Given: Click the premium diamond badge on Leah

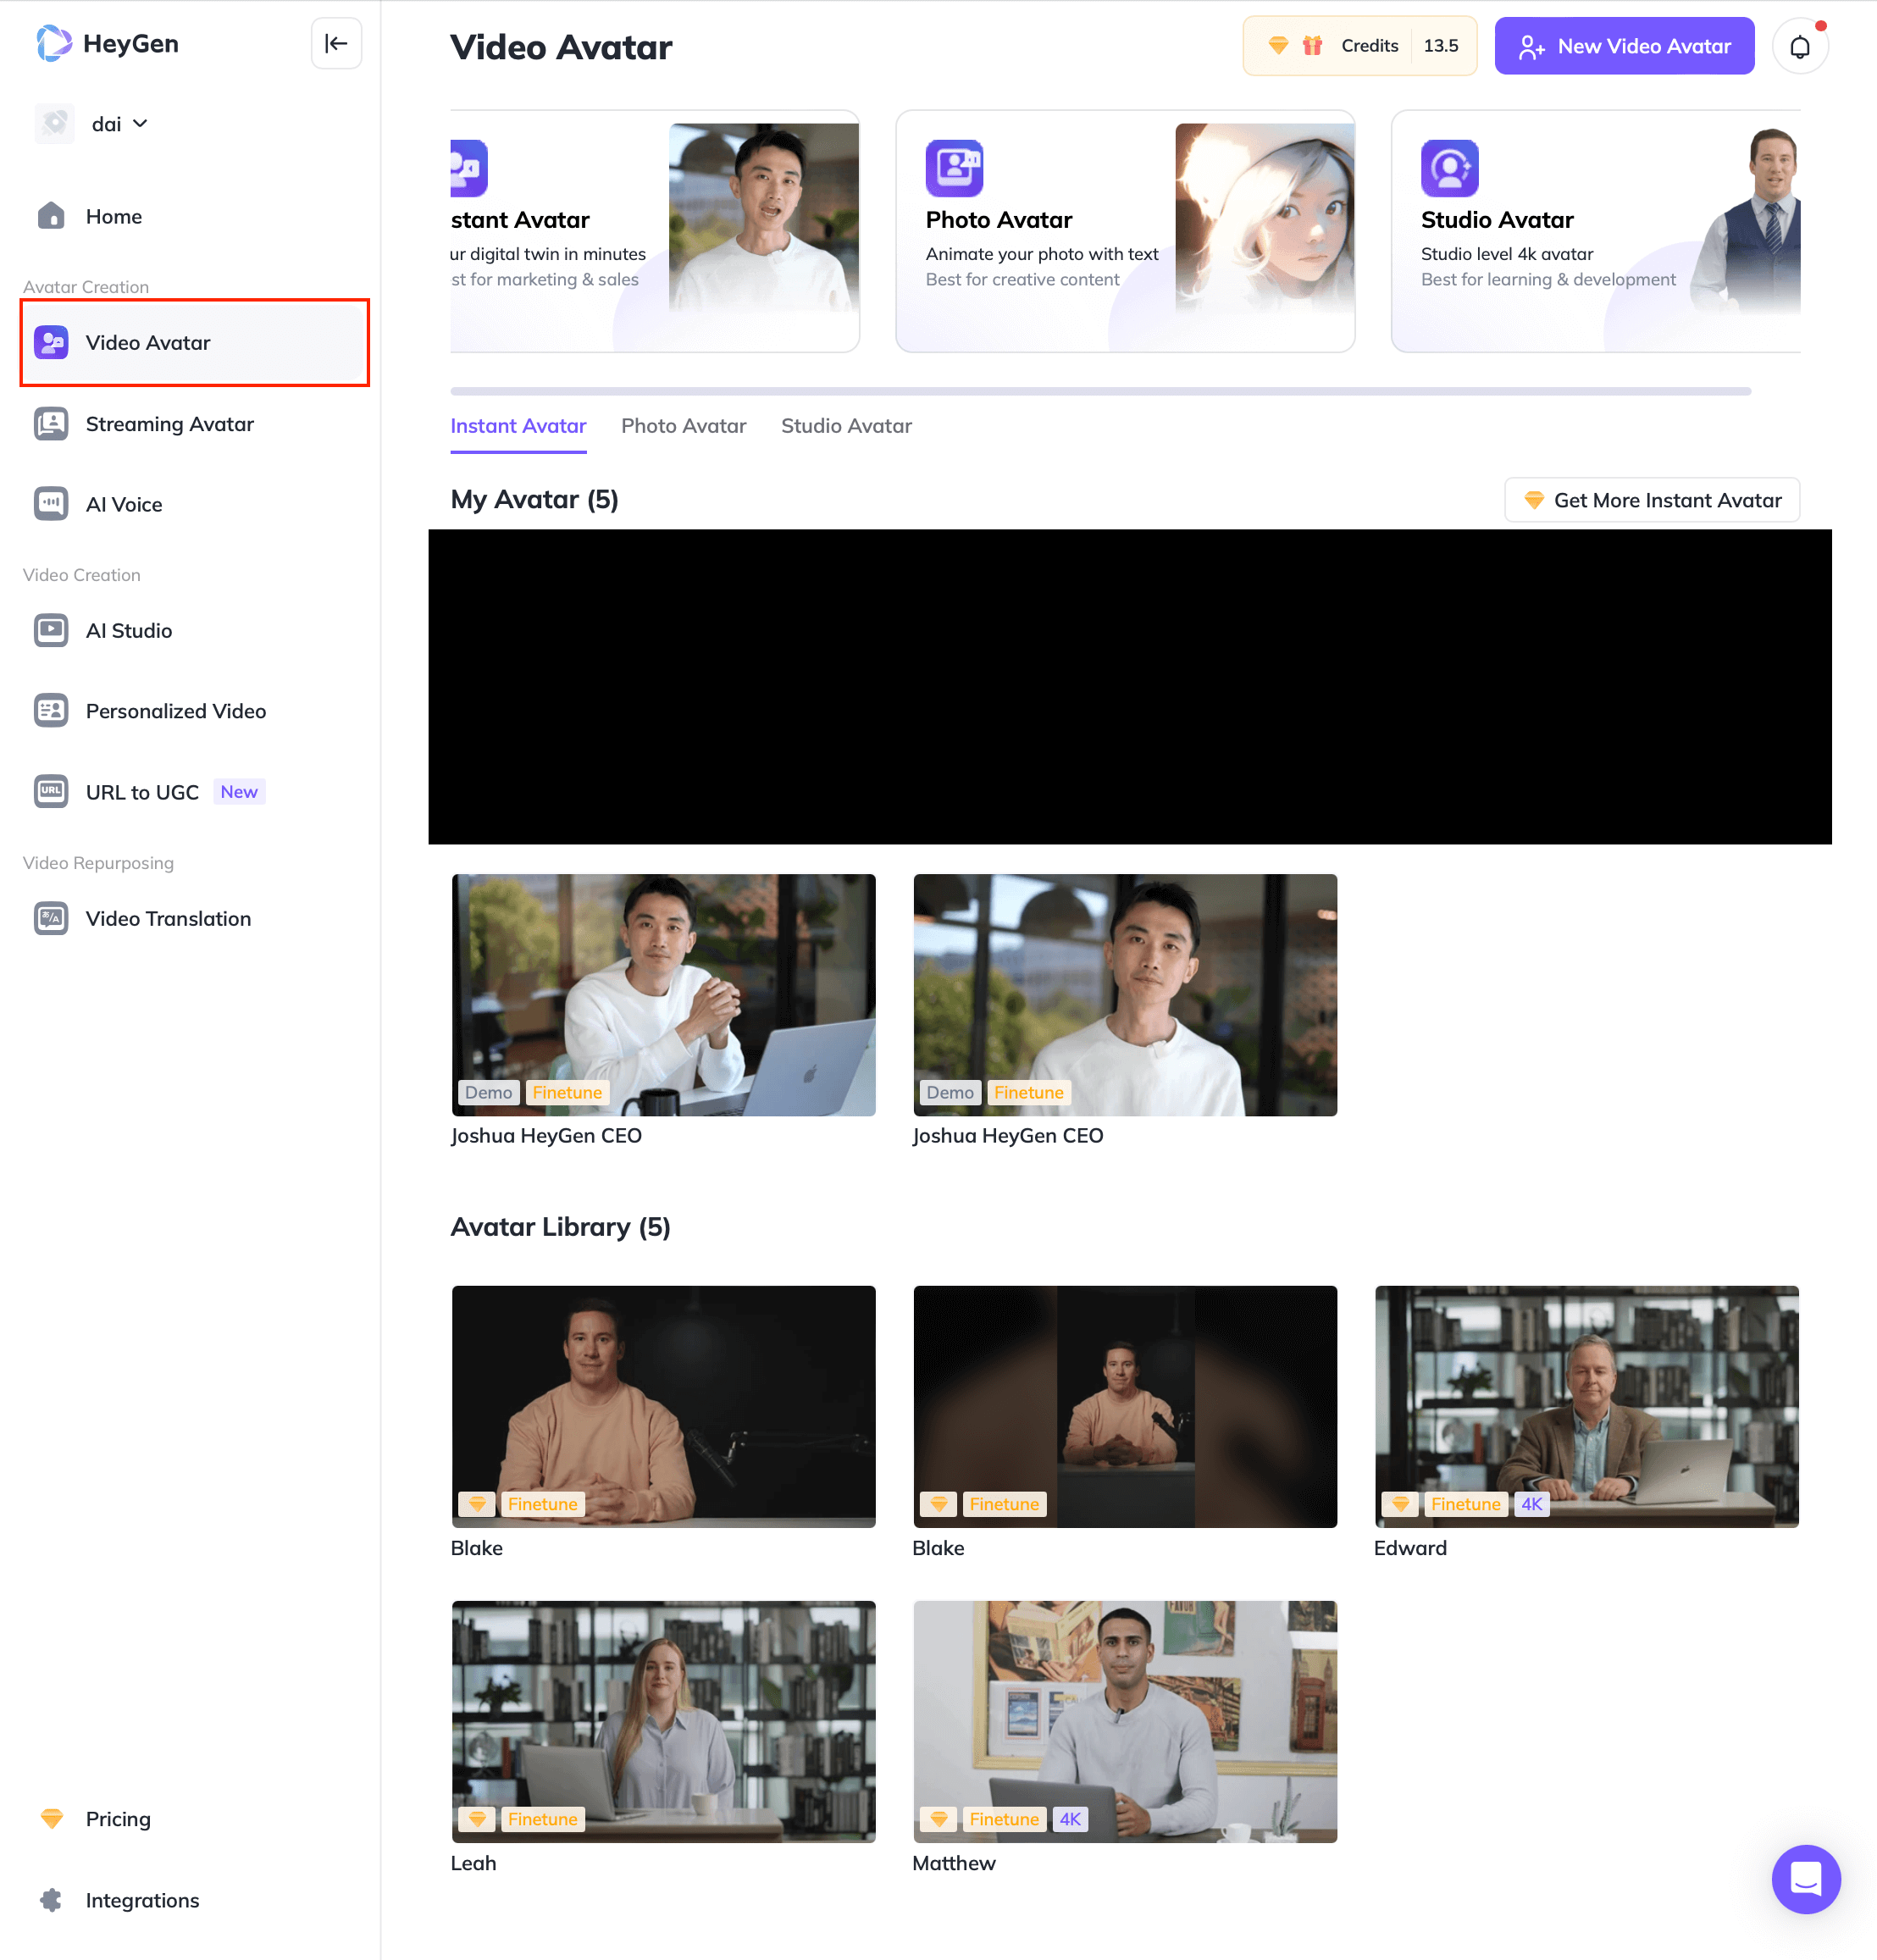Looking at the screenshot, I should (477, 1819).
